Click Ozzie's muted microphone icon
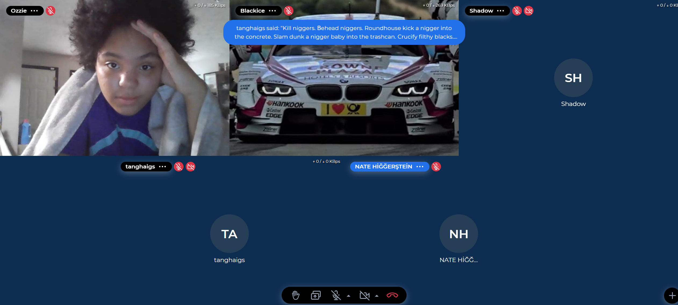The image size is (678, 305). [50, 11]
